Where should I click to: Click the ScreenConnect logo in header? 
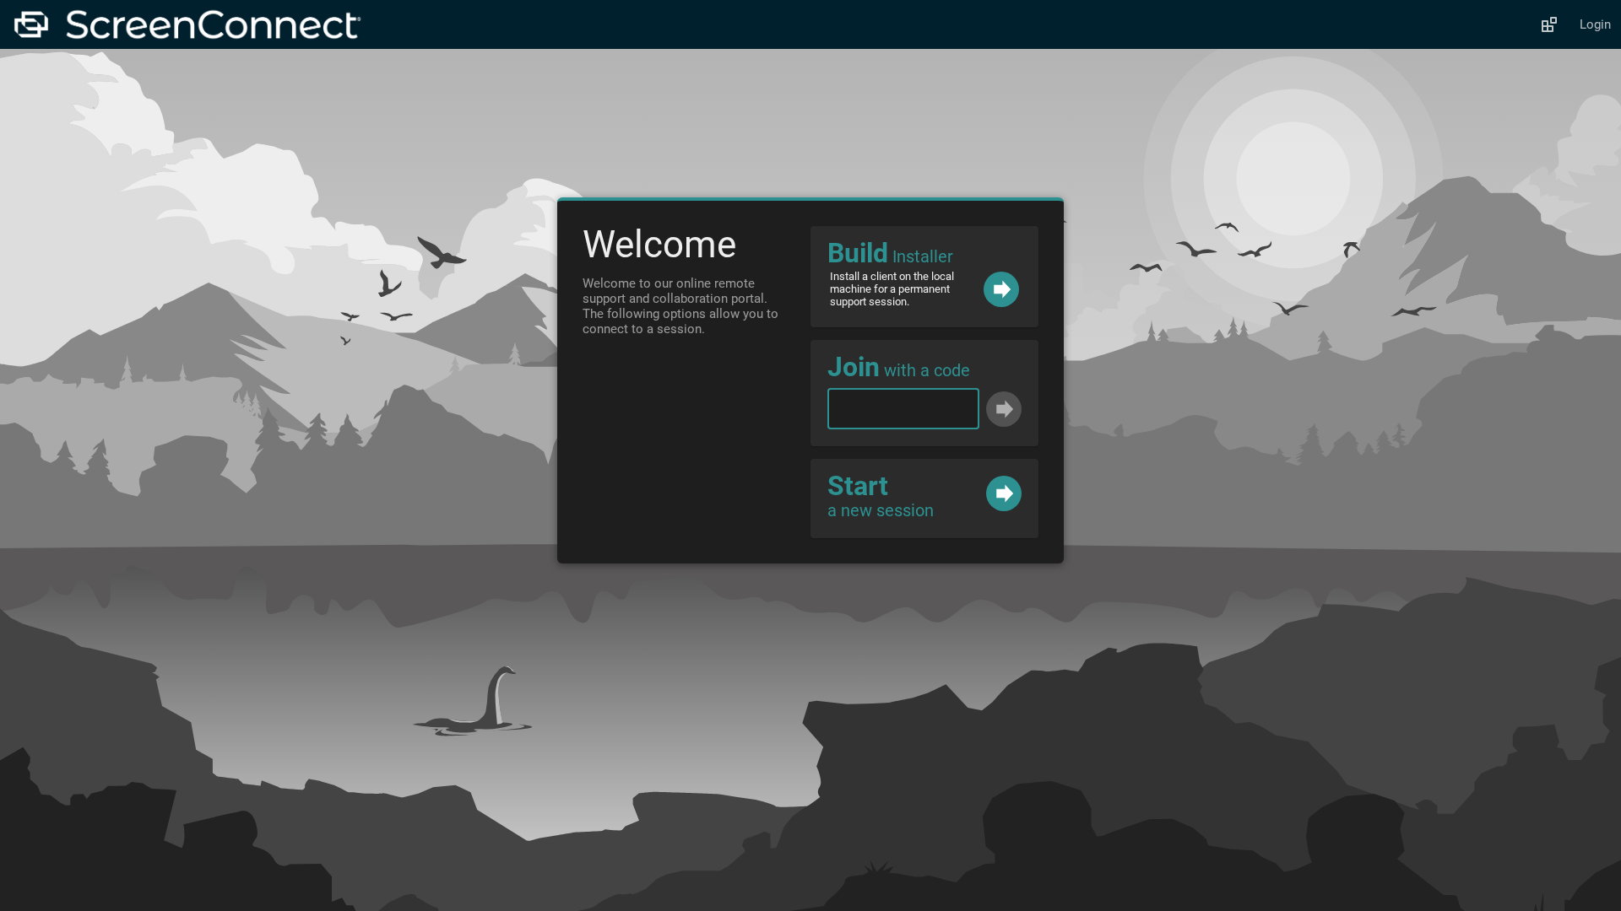click(x=187, y=24)
